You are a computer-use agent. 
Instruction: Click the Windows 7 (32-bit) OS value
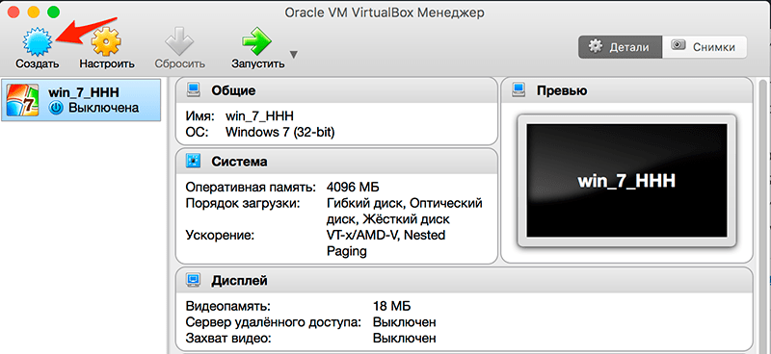(279, 132)
